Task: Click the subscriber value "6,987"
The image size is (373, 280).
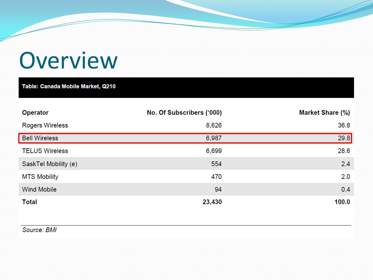Action: click(x=214, y=138)
